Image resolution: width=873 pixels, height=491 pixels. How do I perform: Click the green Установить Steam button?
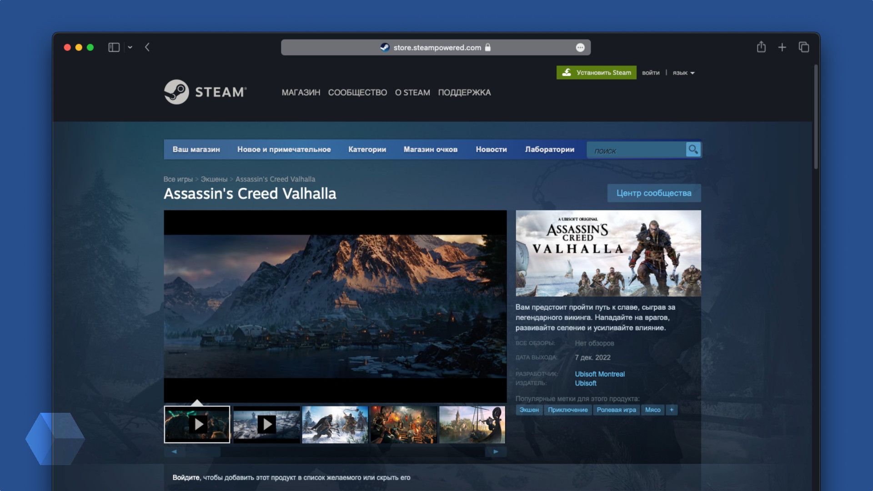(596, 73)
